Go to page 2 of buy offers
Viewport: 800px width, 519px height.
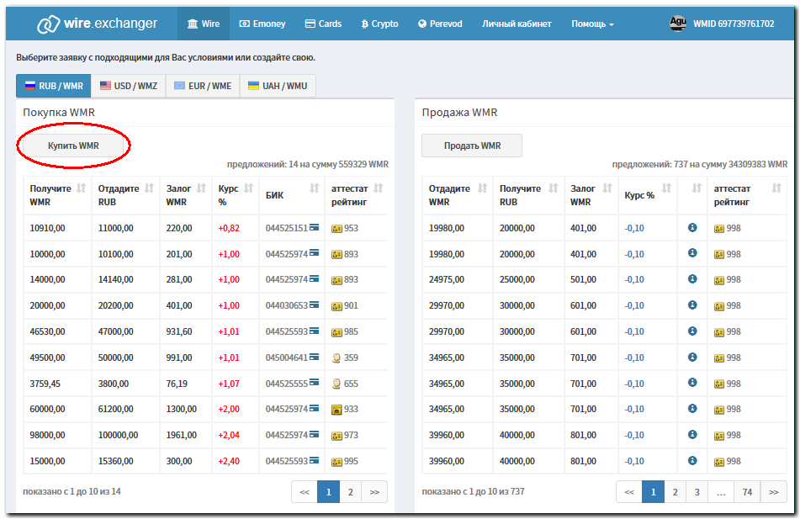tap(350, 492)
